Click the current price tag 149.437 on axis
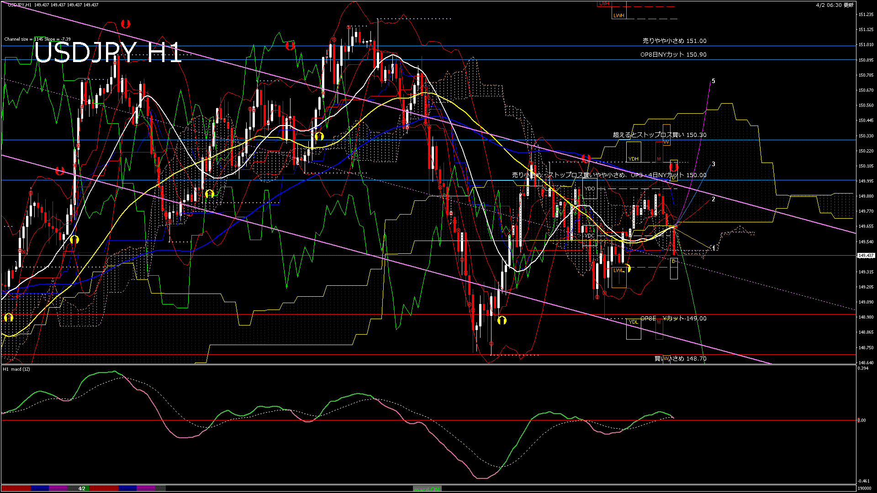Screen dimensions: 877x493 (x=866, y=256)
